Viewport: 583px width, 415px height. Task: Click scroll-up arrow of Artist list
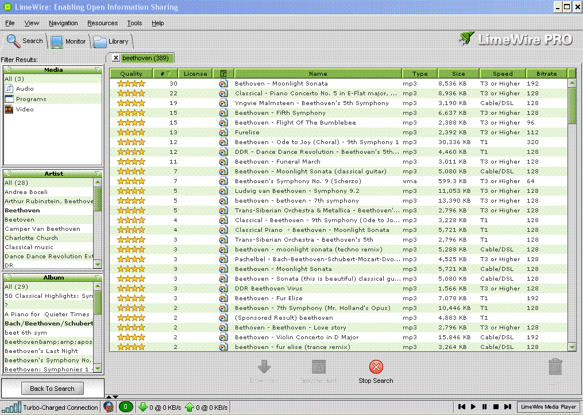98,182
